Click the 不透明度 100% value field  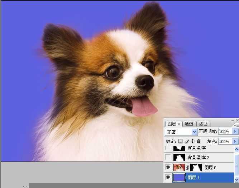click(225, 131)
